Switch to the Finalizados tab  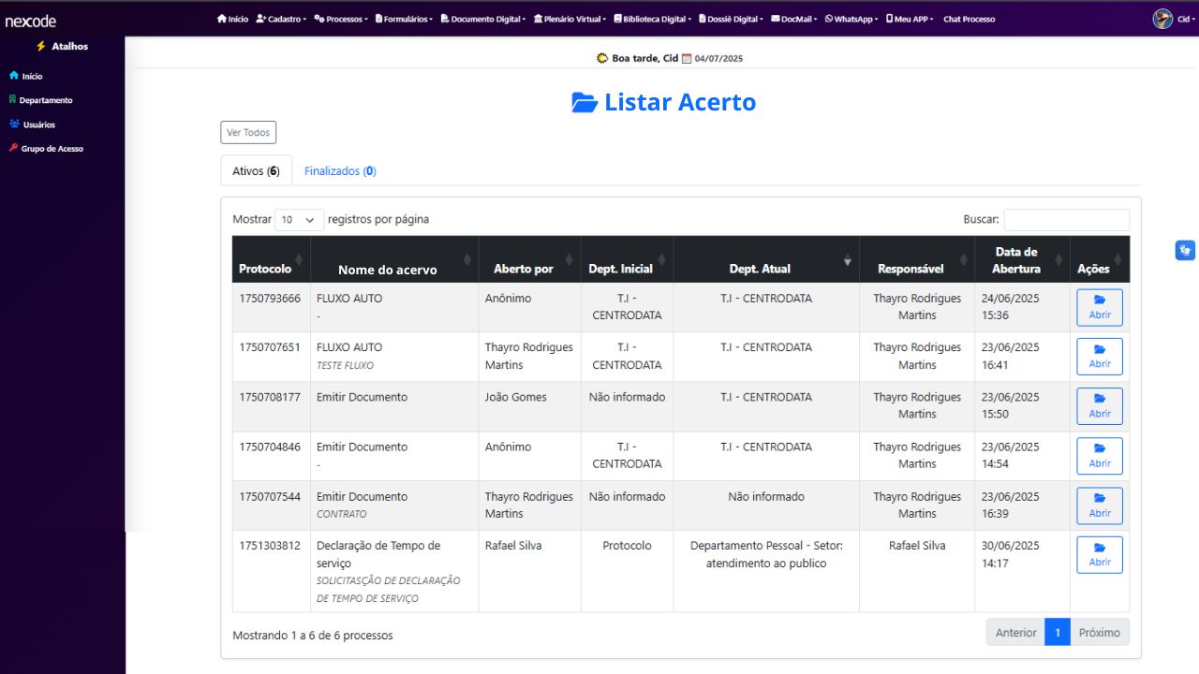[x=340, y=171]
